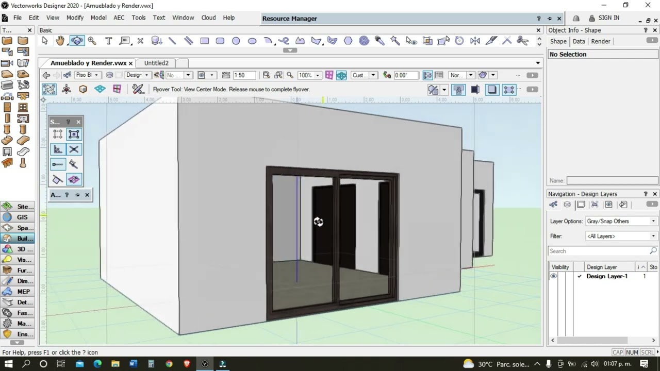Select the Callout tool
Image resolution: width=660 pixels, height=371 pixels.
(124, 41)
